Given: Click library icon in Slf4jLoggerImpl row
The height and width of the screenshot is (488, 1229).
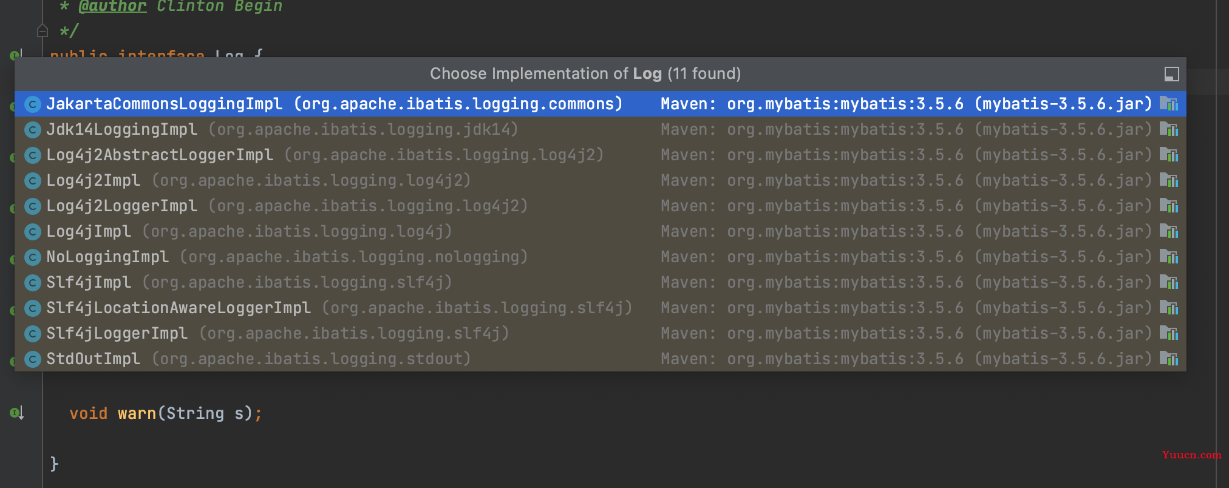Looking at the screenshot, I should coord(1169,333).
